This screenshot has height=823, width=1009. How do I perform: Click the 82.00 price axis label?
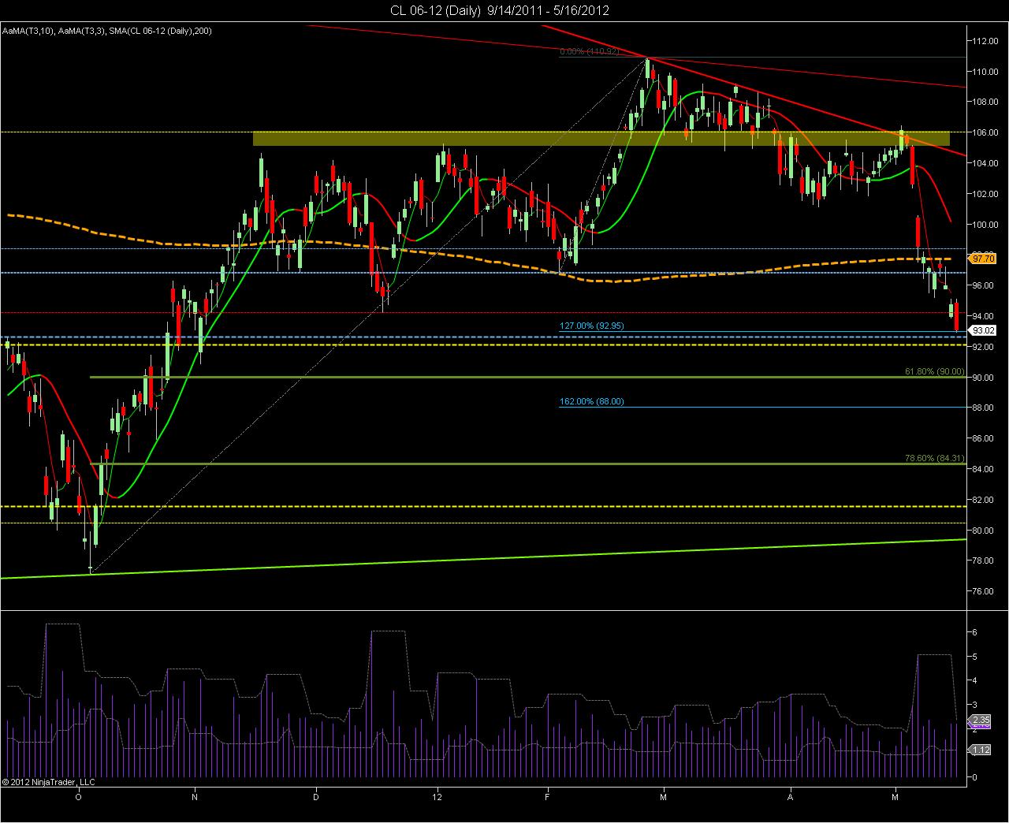pos(984,500)
